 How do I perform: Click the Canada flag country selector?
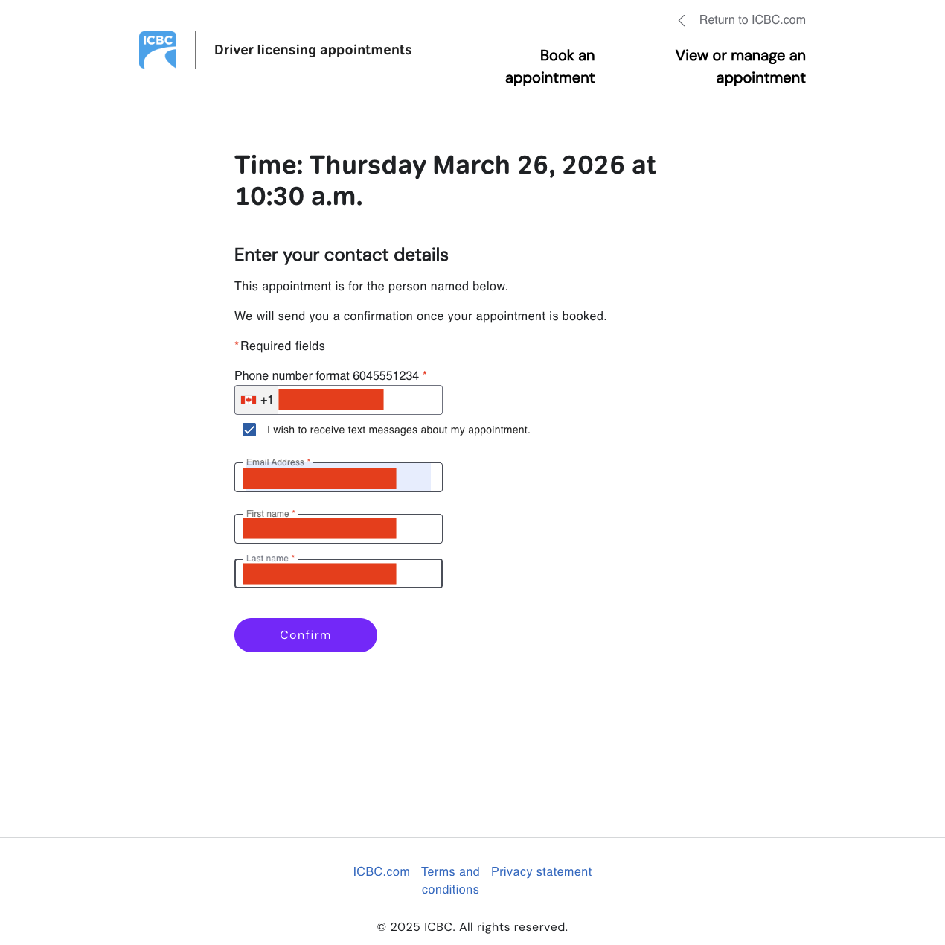tap(249, 400)
